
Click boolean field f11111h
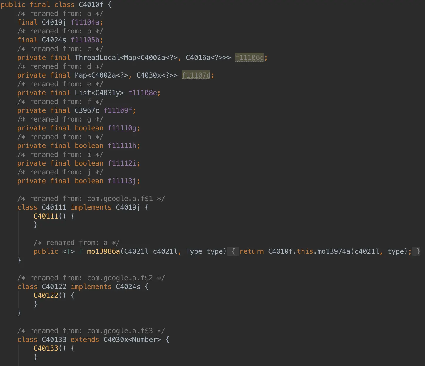122,146
